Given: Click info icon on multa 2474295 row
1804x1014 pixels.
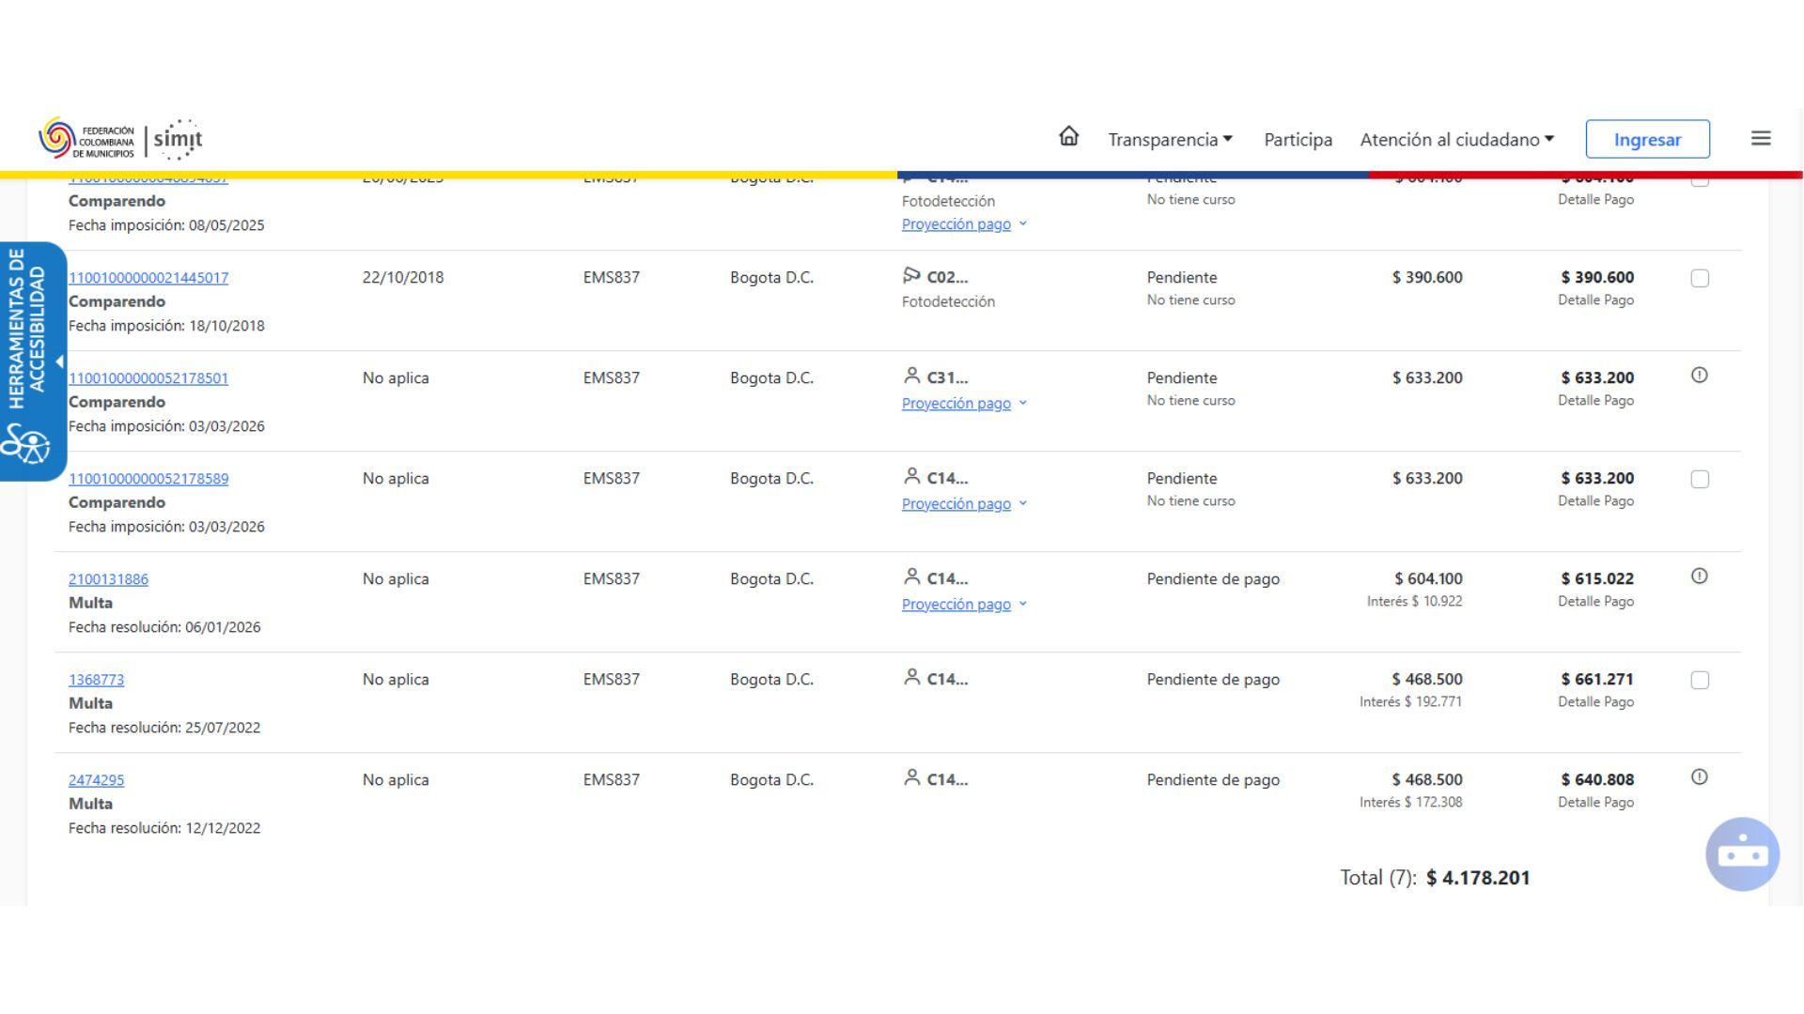Looking at the screenshot, I should (1699, 777).
